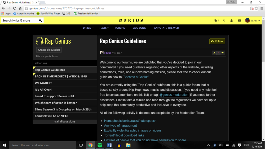Open WE MADE IT discussion
The height and width of the screenshot is (149, 265).
(x=65, y=83)
